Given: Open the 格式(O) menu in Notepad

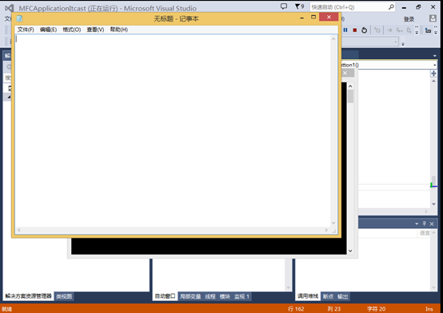Looking at the screenshot, I should 72,30.
